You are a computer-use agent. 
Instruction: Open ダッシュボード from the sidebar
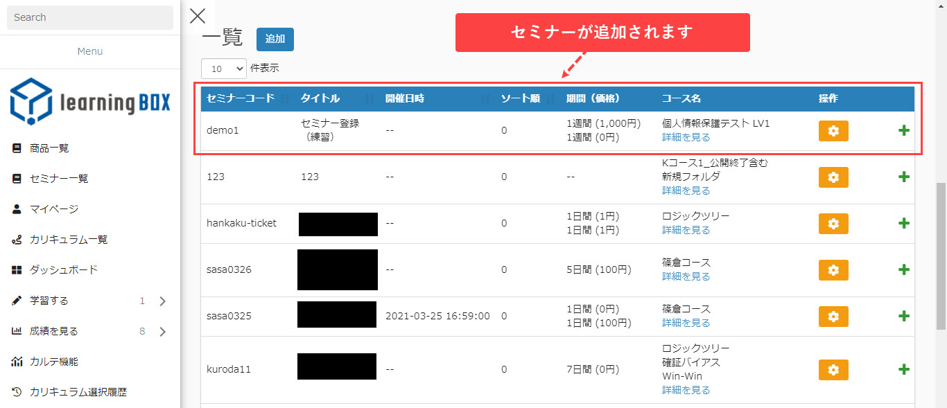pyautogui.click(x=64, y=270)
